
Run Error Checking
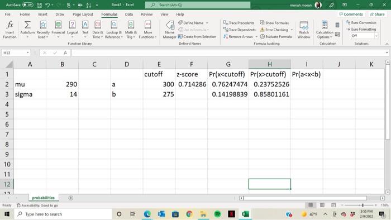(274, 30)
